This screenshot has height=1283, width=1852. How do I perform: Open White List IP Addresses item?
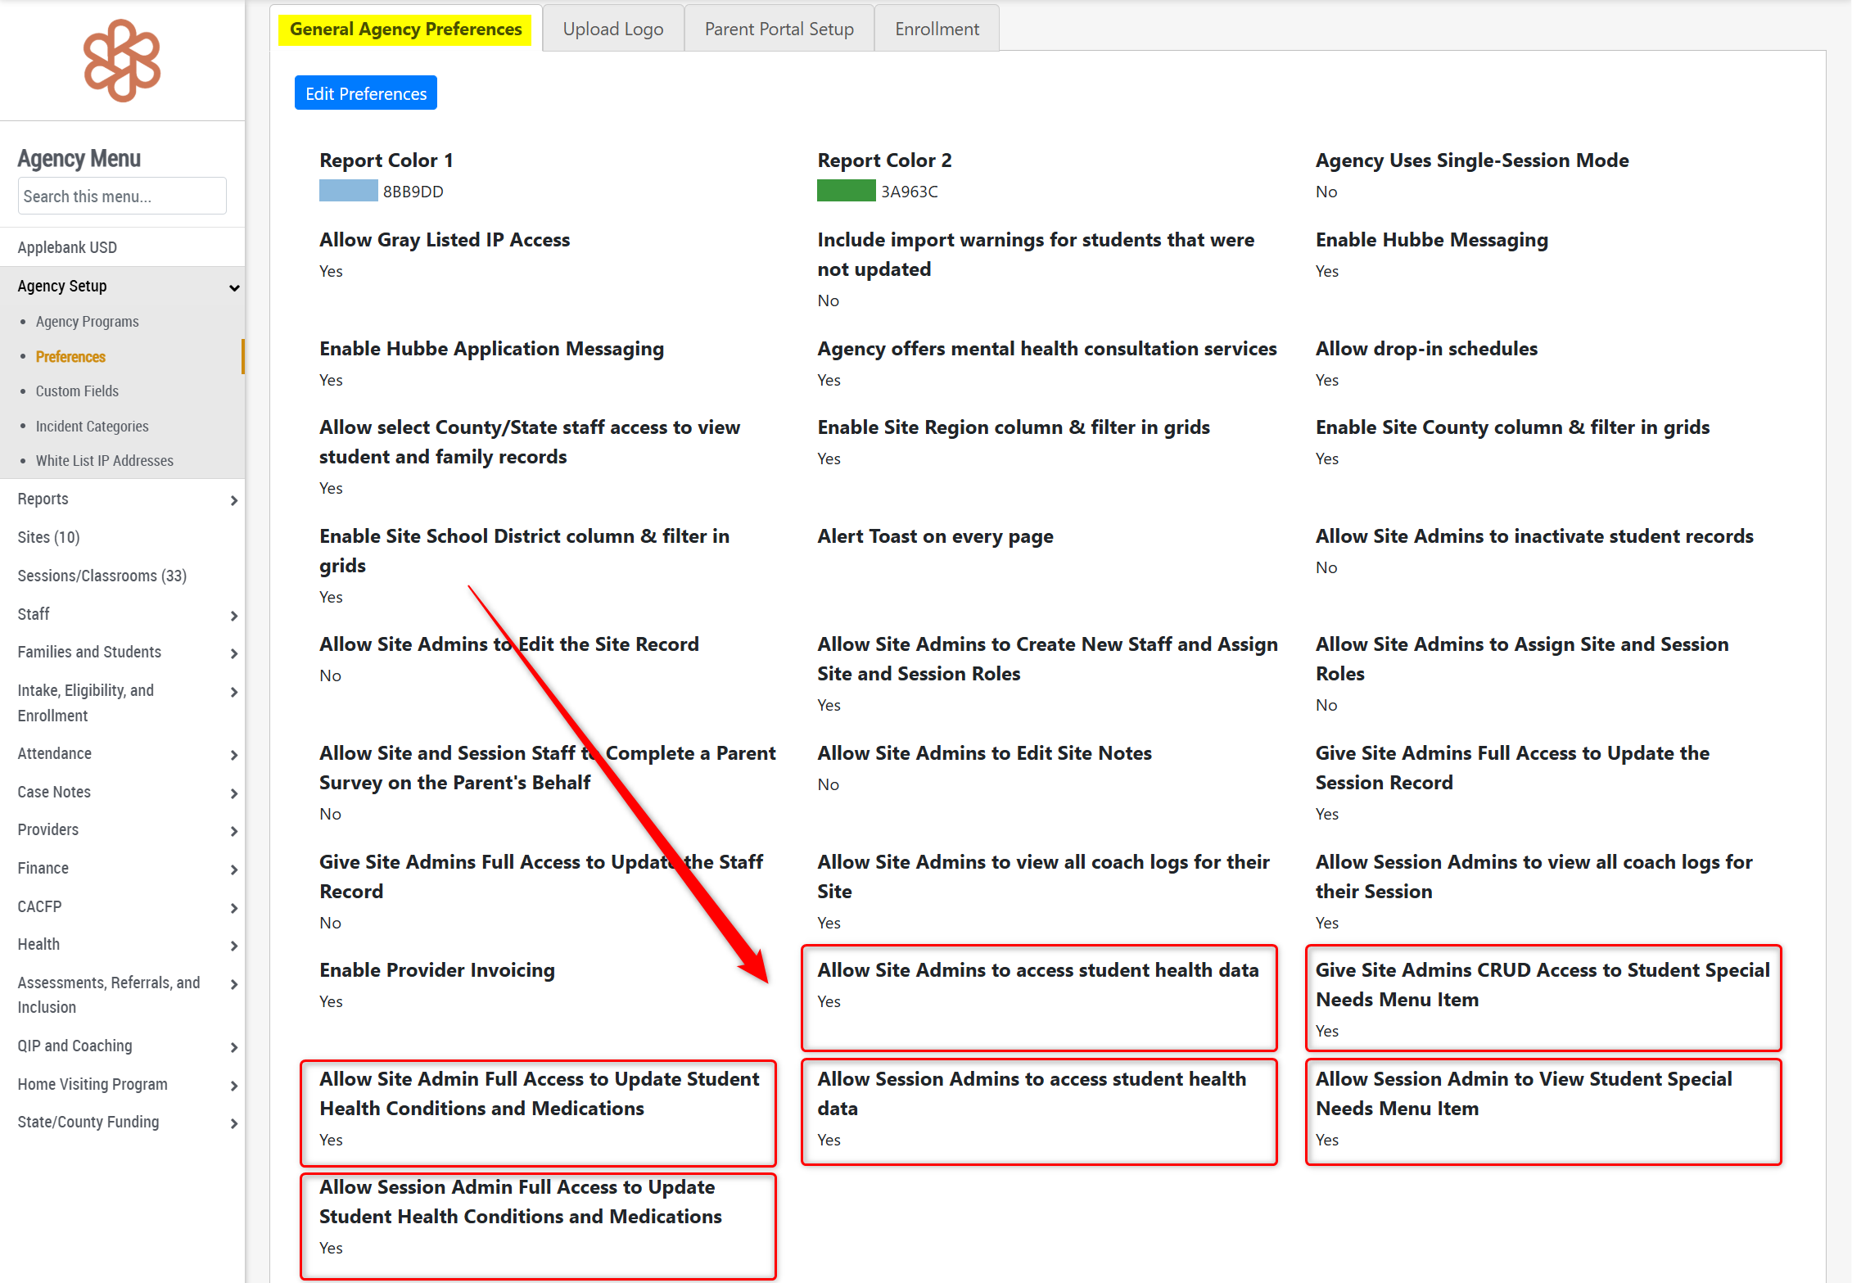click(104, 461)
